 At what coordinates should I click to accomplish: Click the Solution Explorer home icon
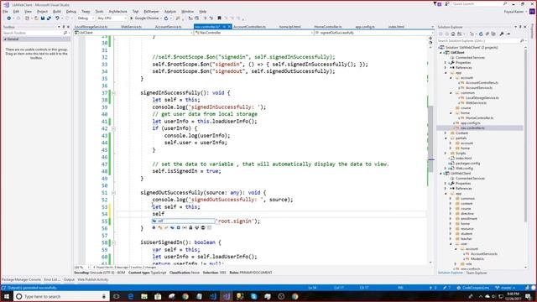453,34
